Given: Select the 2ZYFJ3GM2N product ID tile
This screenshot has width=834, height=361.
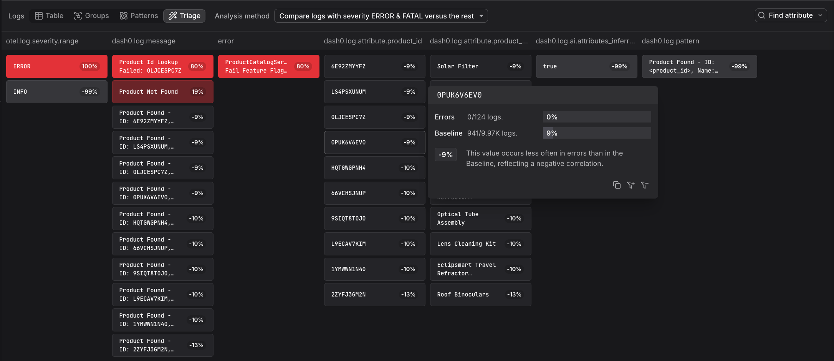Looking at the screenshot, I should point(374,295).
